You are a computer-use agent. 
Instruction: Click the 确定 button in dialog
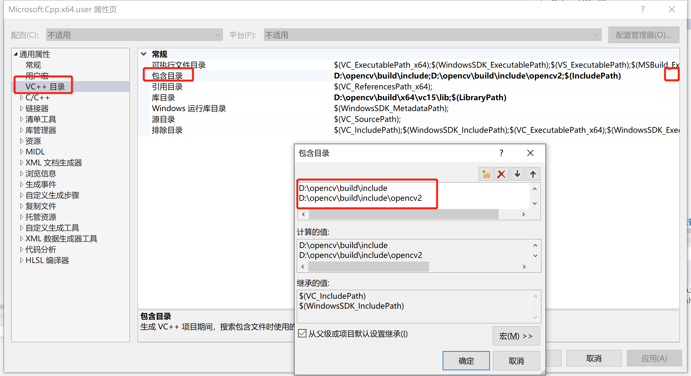click(x=466, y=361)
